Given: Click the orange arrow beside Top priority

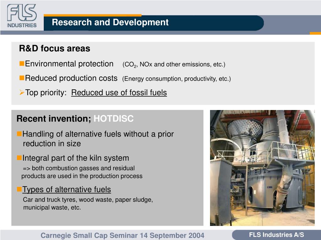Looking at the screenshot, I should 22,92.
